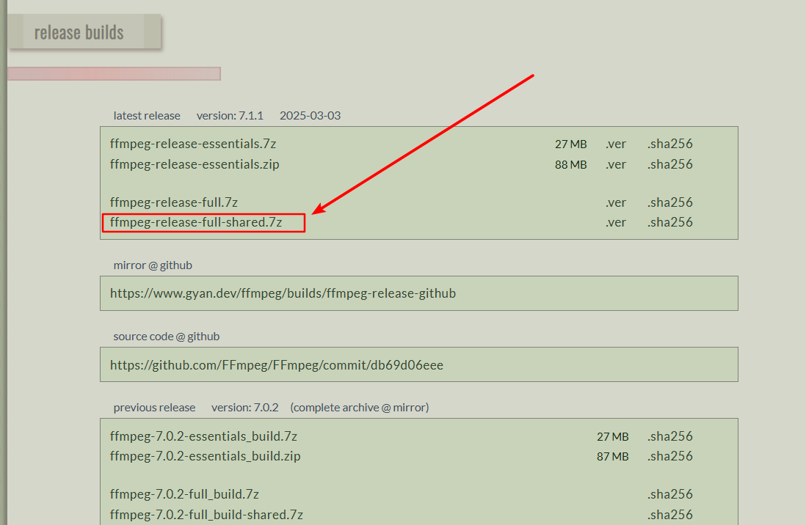Viewport: 806px width, 525px height.
Task: Download ffmpeg-7.0.2-essentials_build.zip
Action: coord(205,456)
